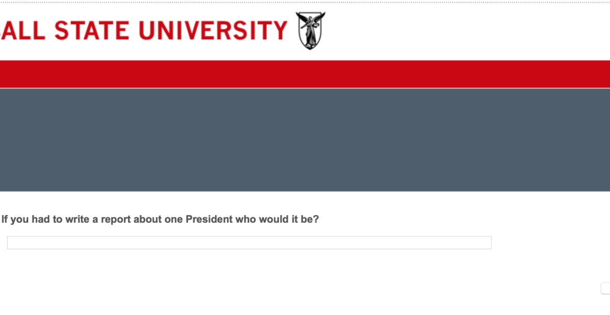Image resolution: width=610 pixels, height=315 pixels.
Task: Click the President report question text
Action: click(160, 219)
